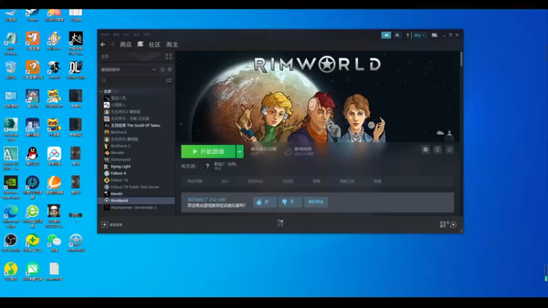
Task: Open the account name dropdown in the title bar
Action: (x=419, y=36)
